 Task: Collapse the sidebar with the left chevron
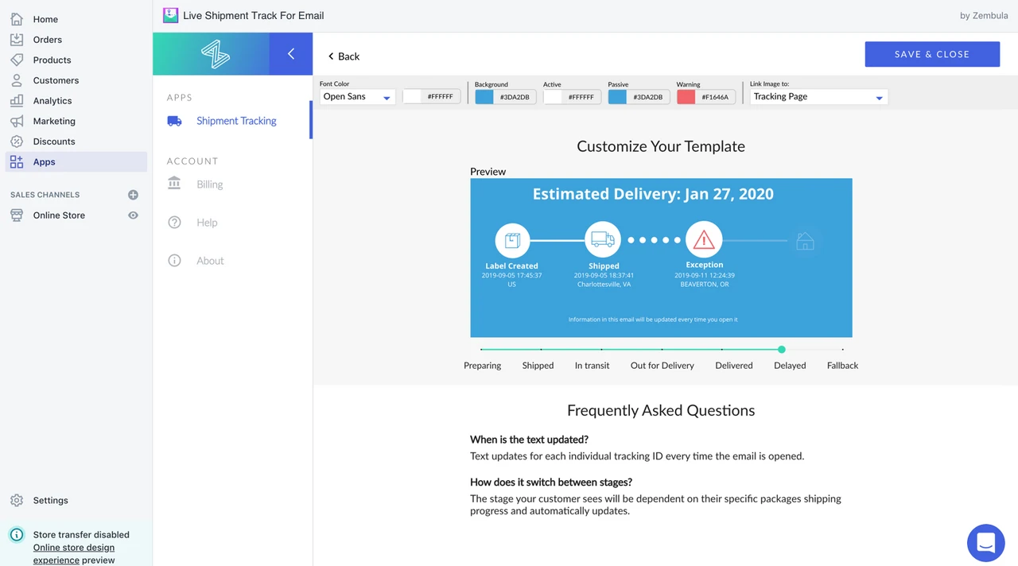tap(290, 54)
